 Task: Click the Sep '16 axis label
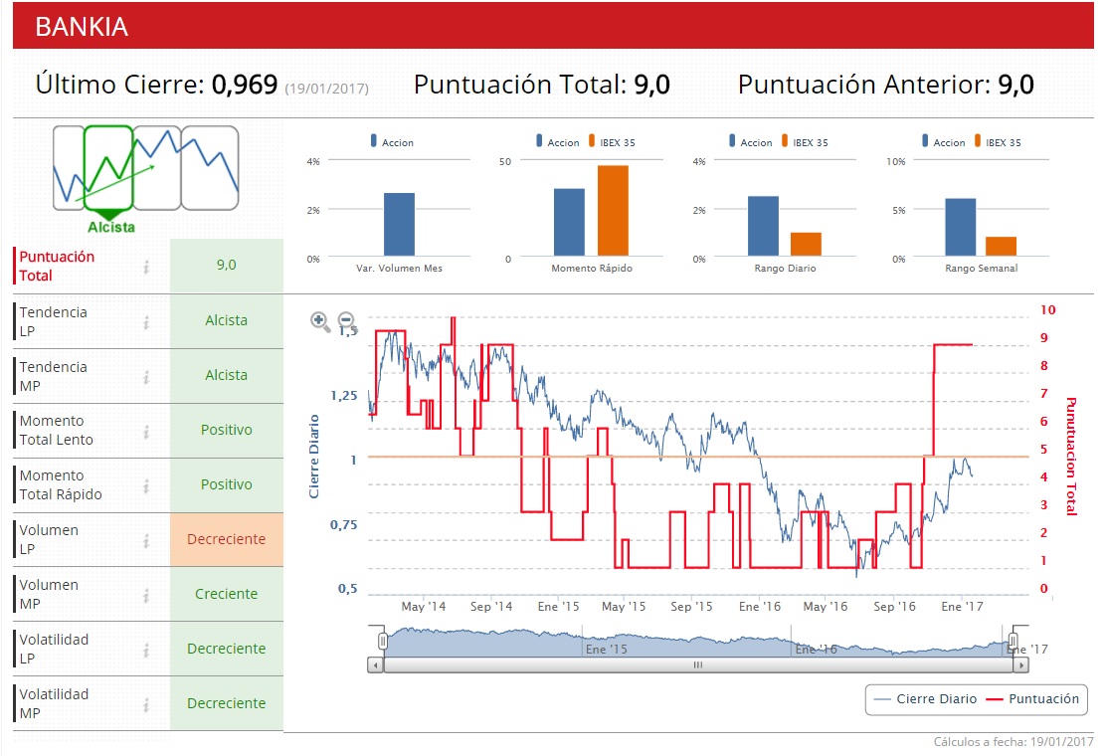[x=894, y=607]
